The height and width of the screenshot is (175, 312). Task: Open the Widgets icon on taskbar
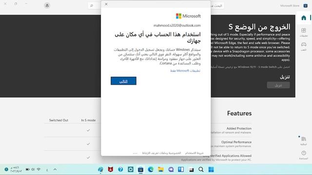(x=181, y=170)
